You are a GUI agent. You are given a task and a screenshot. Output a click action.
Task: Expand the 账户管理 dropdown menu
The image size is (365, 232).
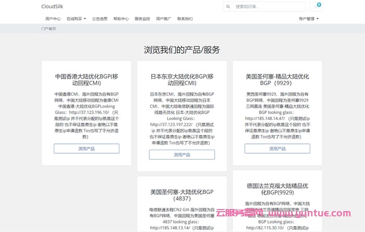click(x=309, y=19)
